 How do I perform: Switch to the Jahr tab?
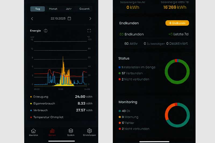pos(69,9)
